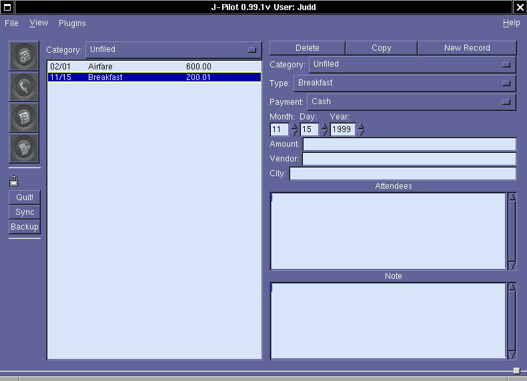Click the New Record button

click(466, 48)
